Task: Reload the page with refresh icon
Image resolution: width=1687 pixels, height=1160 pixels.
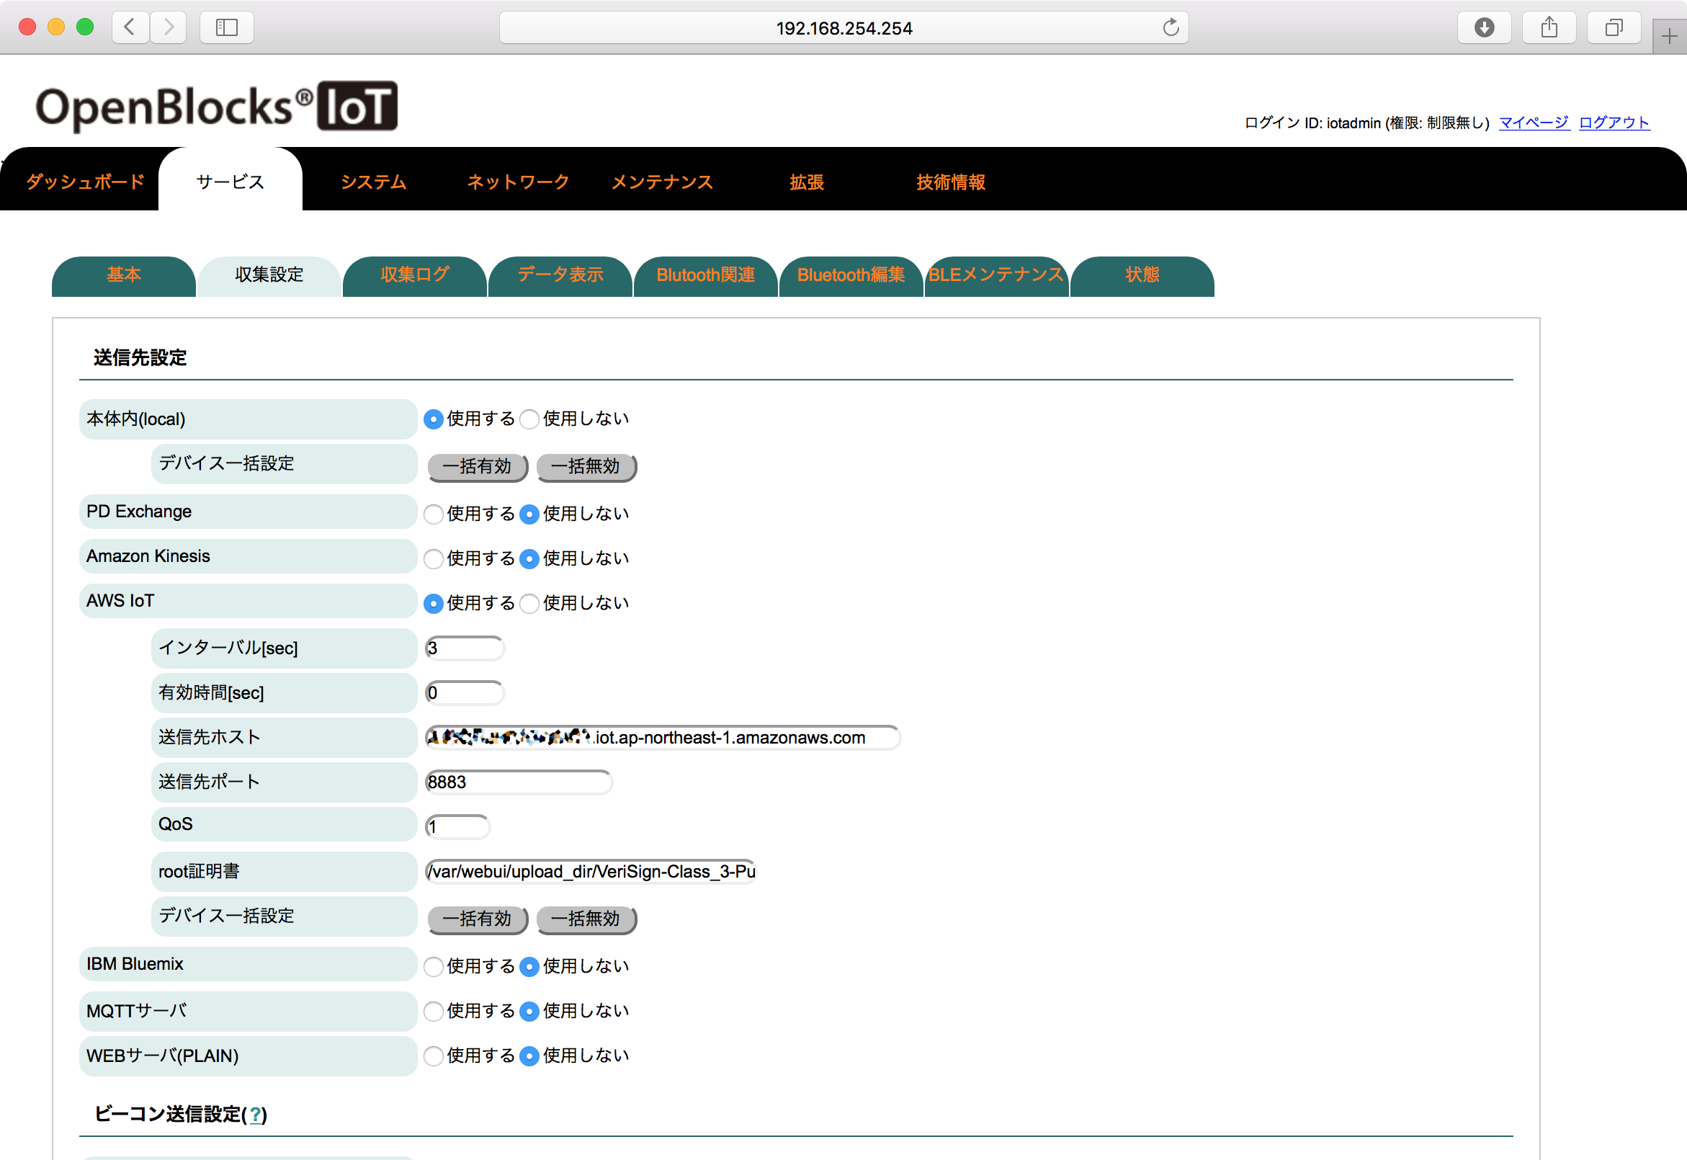Action: coord(1171,27)
